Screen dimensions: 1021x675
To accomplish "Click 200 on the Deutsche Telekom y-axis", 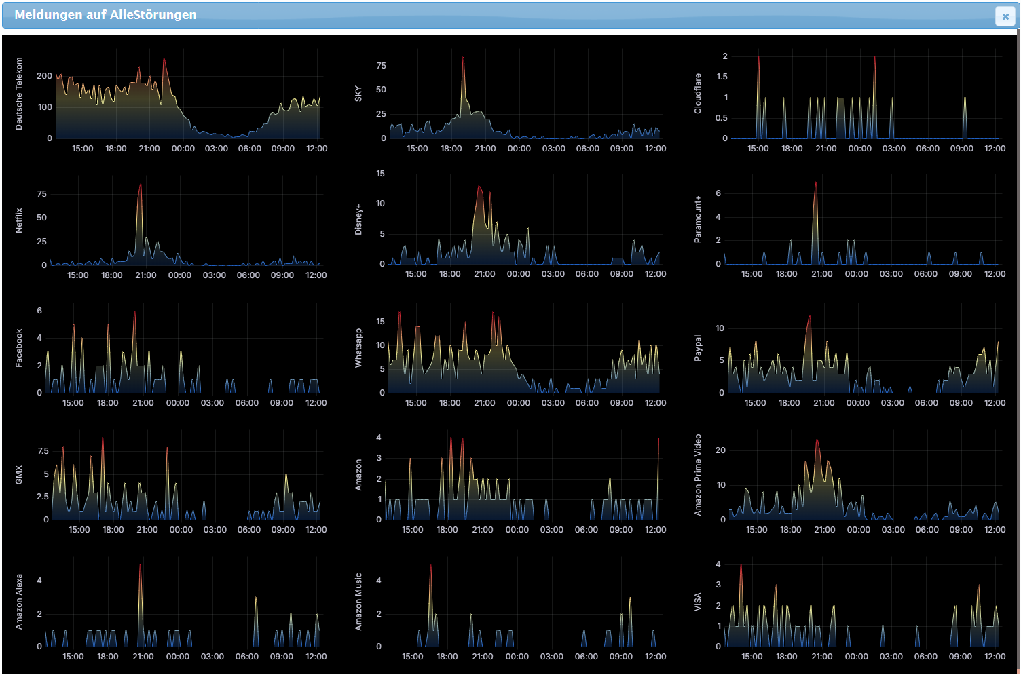I will pyautogui.click(x=45, y=76).
